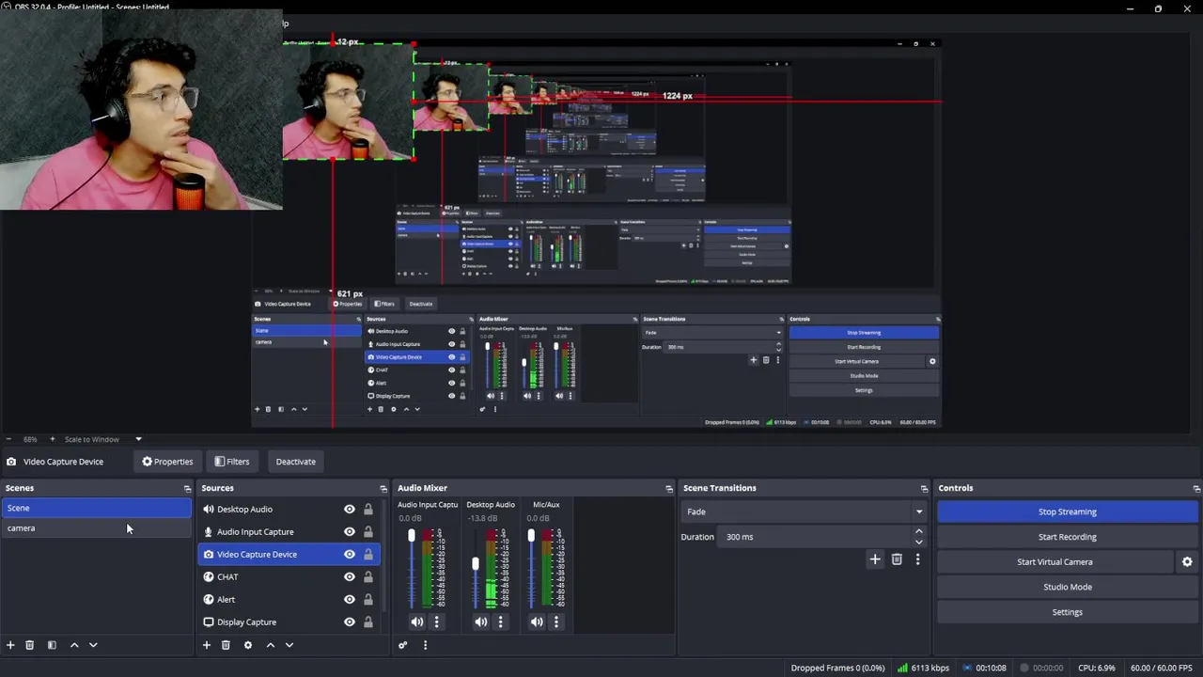This screenshot has width=1203, height=677.
Task: Open the preview scaling dropdown arrow
Action: point(138,439)
